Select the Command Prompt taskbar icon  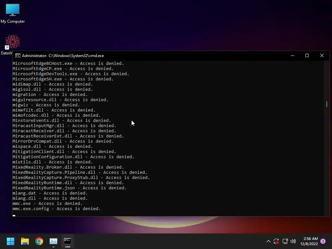pyautogui.click(x=67, y=241)
